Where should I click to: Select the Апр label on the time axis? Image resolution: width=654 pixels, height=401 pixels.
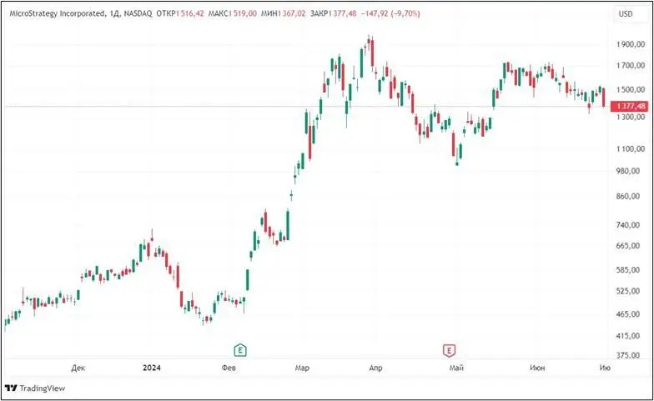[375, 368]
